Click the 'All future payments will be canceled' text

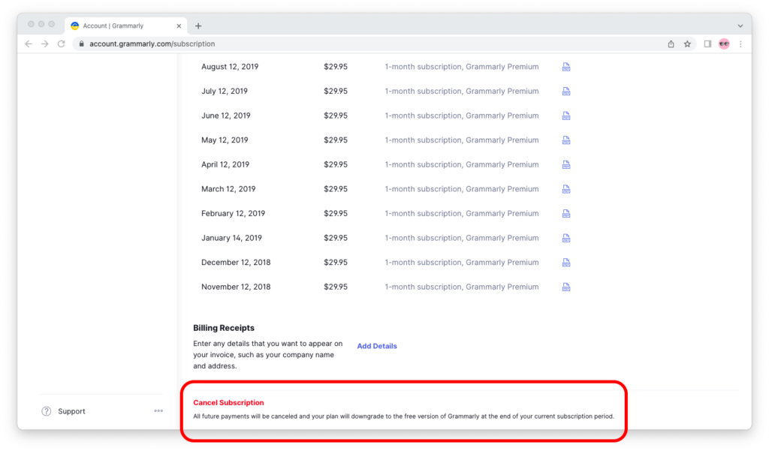(403, 416)
